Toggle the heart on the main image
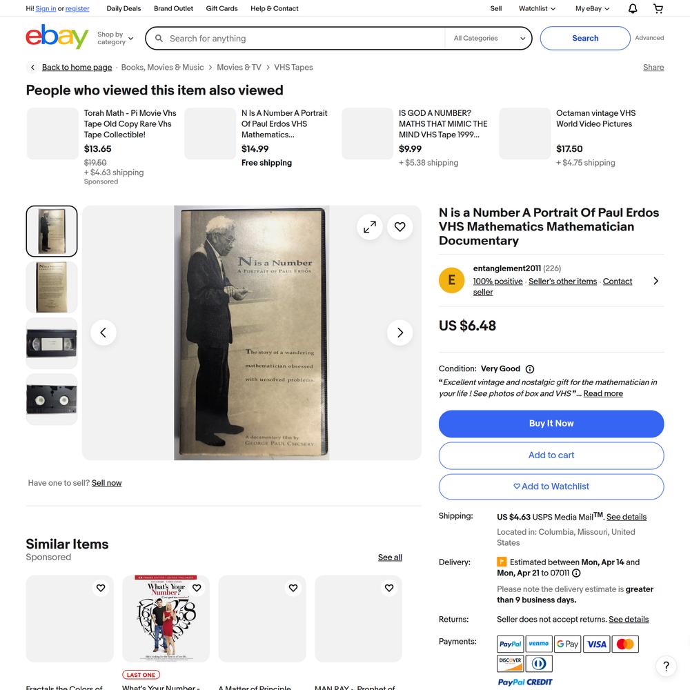Viewport: 690px width, 690px height. 400,226
